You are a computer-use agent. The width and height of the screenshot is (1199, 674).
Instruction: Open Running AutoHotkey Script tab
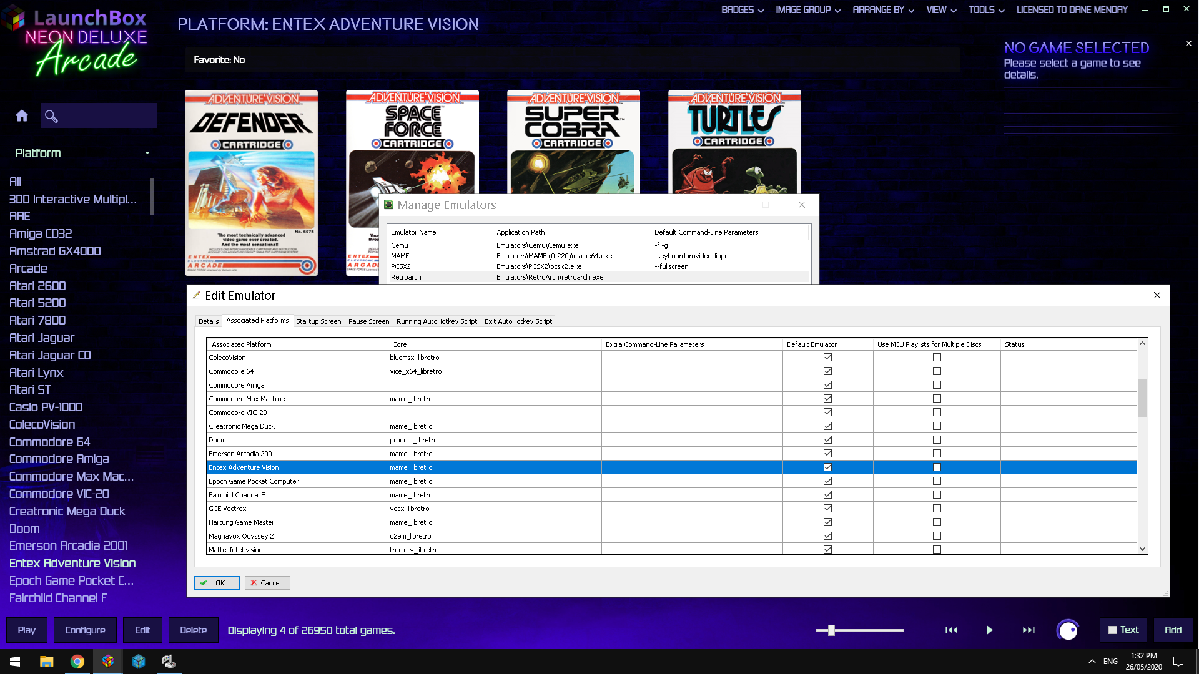[437, 321]
